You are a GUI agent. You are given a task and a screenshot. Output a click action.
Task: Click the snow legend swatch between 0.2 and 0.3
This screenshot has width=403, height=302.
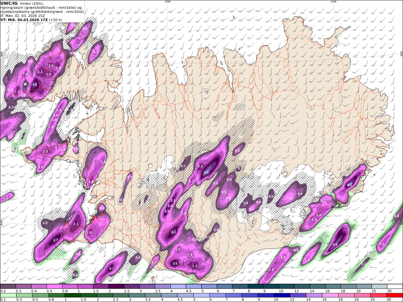tap(8, 286)
